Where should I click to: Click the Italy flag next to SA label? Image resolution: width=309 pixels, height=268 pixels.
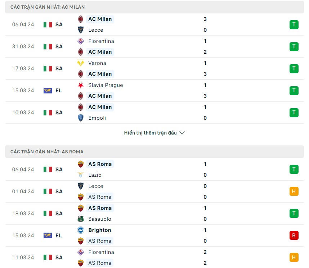(x=47, y=25)
